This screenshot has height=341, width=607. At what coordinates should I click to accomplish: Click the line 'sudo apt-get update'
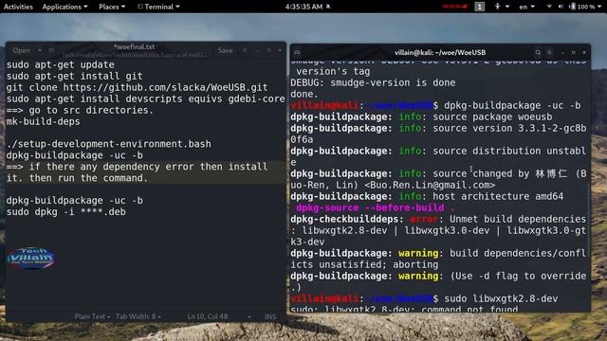pos(61,64)
